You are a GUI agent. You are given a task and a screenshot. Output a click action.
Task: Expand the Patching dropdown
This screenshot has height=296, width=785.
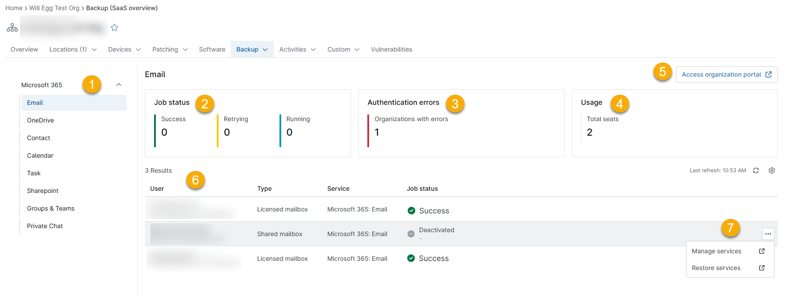click(x=170, y=49)
